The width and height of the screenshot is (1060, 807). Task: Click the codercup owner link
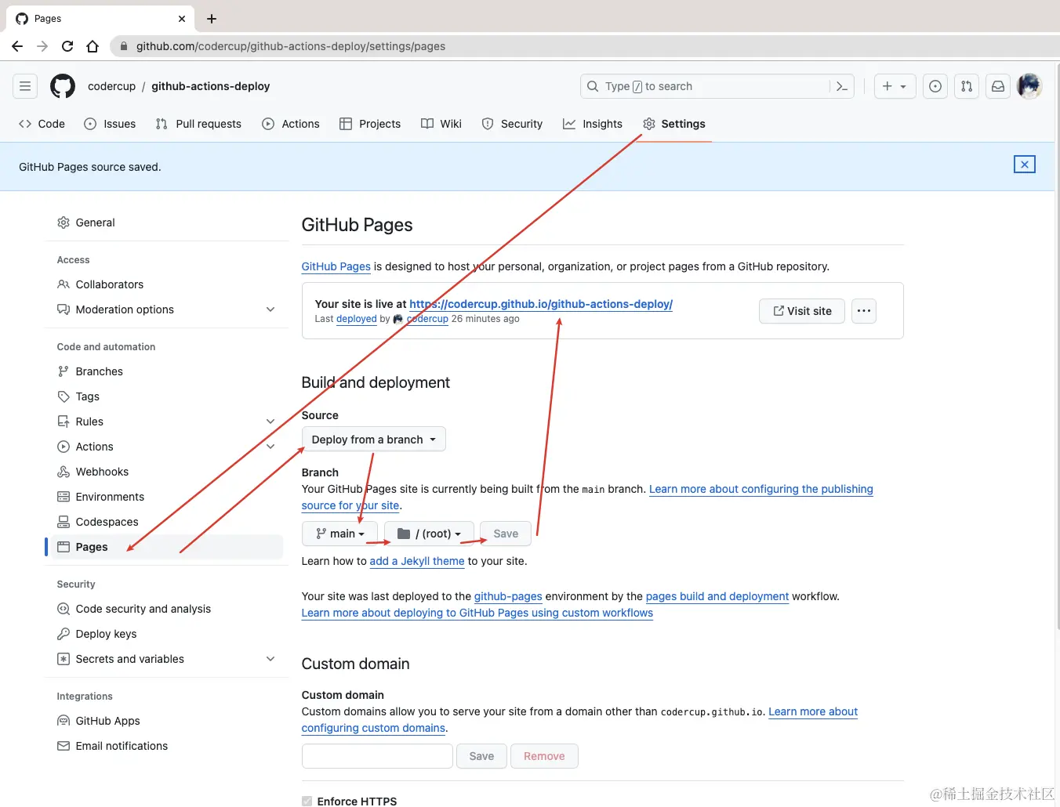click(x=111, y=86)
